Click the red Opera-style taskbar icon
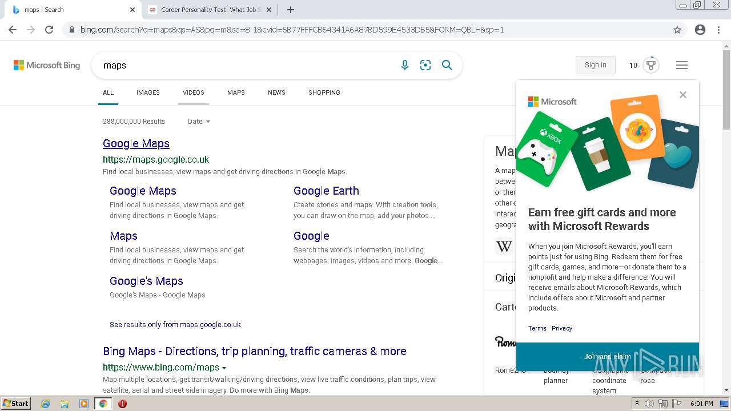731x411 pixels. coord(122,404)
